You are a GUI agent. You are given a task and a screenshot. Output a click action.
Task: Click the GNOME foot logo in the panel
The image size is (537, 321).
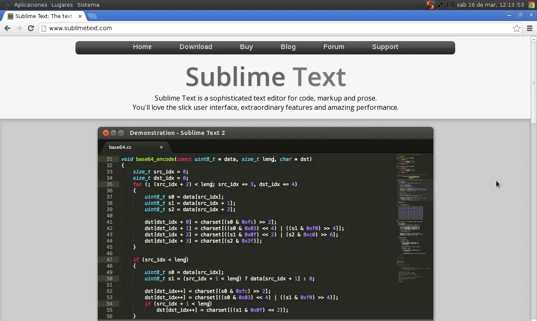pyautogui.click(x=7, y=5)
